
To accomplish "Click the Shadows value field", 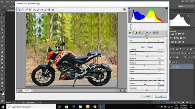I will pyautogui.click(x=161, y=63).
